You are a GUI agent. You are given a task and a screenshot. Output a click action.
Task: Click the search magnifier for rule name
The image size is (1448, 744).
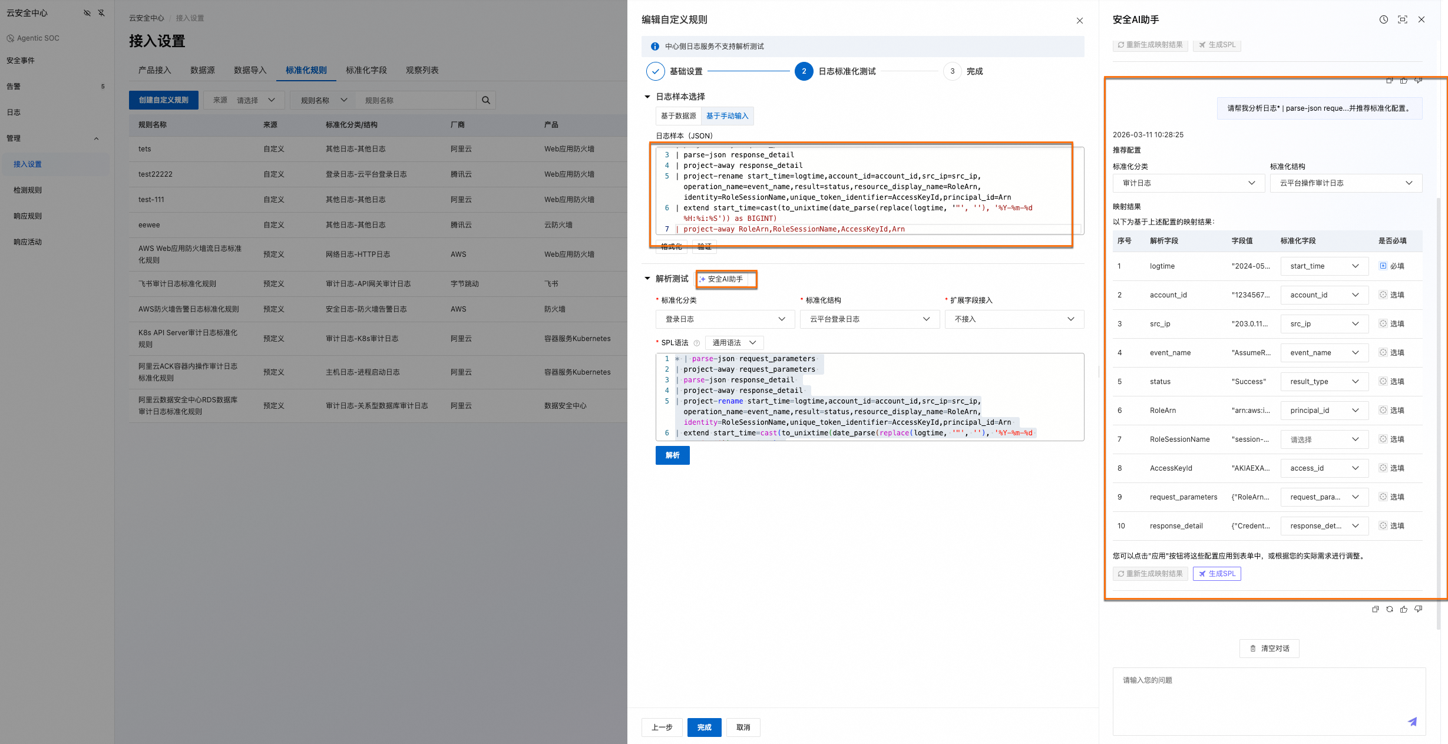point(486,100)
